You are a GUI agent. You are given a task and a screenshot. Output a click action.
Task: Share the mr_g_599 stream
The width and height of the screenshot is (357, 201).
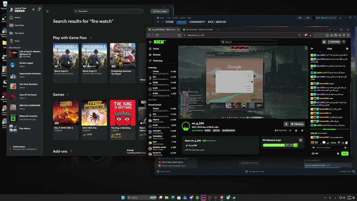pos(290,130)
